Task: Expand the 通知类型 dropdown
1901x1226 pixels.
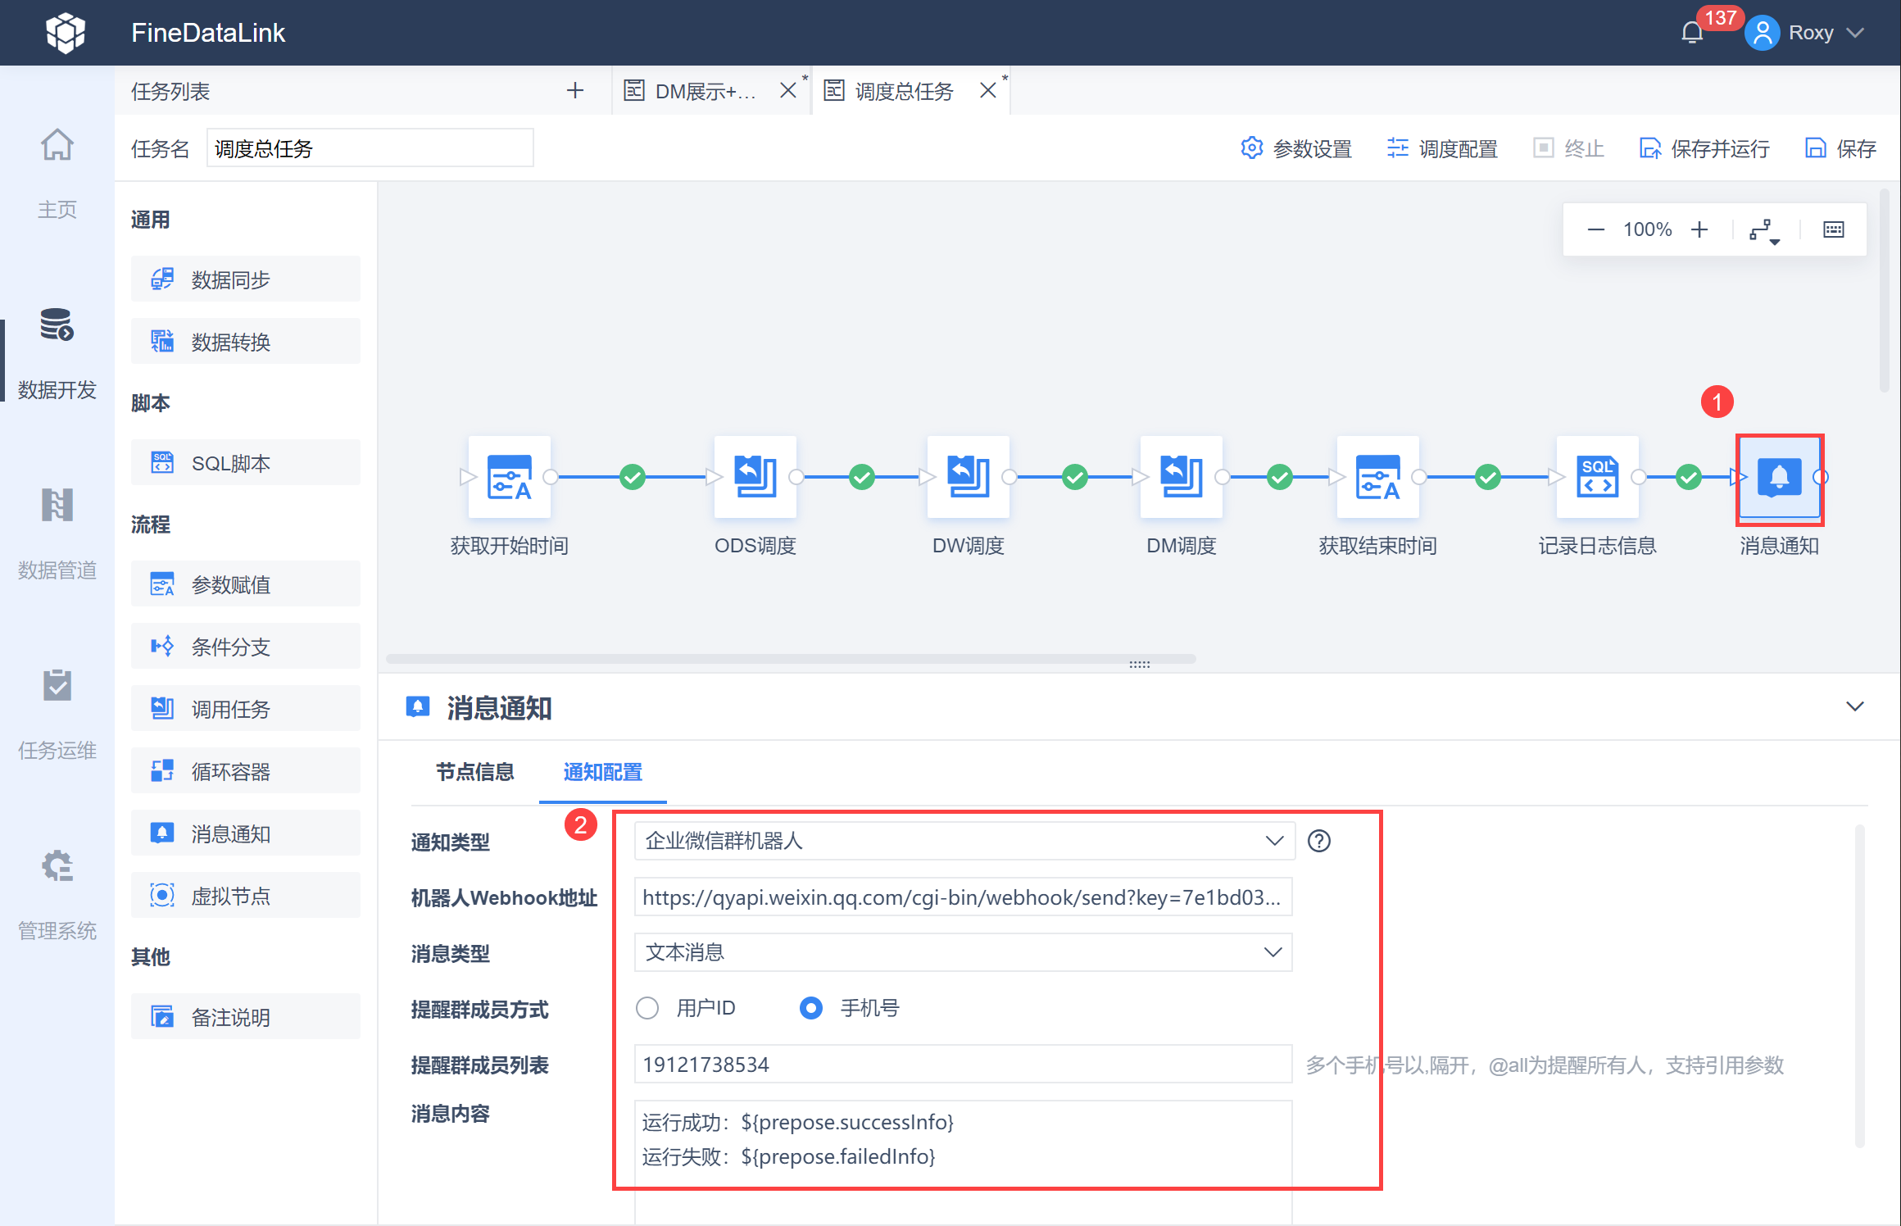Action: (x=964, y=841)
